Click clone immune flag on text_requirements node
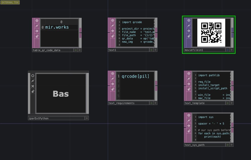This screenshot has width=251, height=160. pos(112,79)
